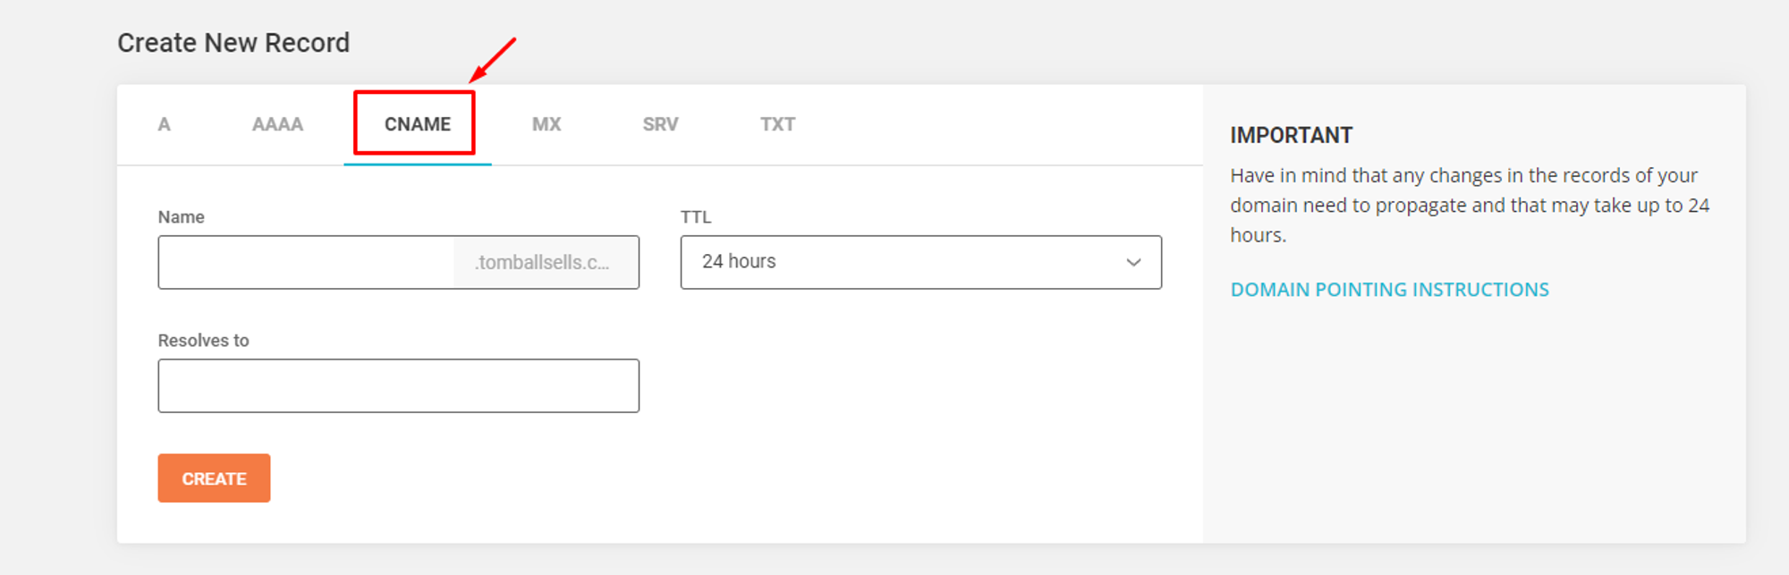Open the SRV record tab
This screenshot has height=575, width=1789.
point(660,124)
